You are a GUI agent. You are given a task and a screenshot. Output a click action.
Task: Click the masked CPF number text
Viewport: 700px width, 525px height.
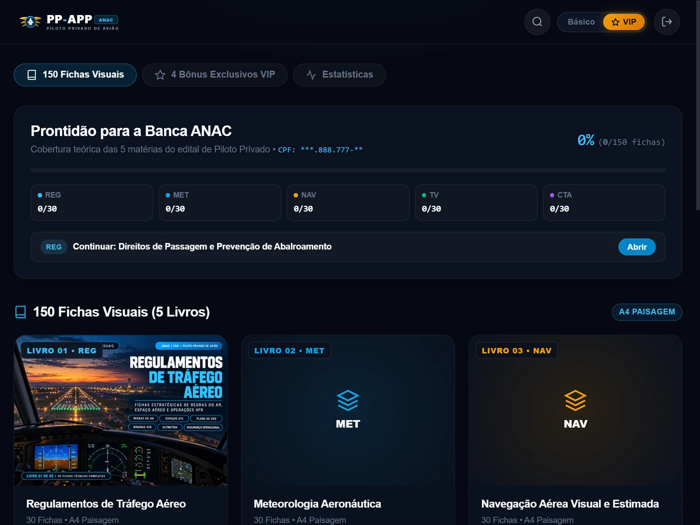coord(331,149)
